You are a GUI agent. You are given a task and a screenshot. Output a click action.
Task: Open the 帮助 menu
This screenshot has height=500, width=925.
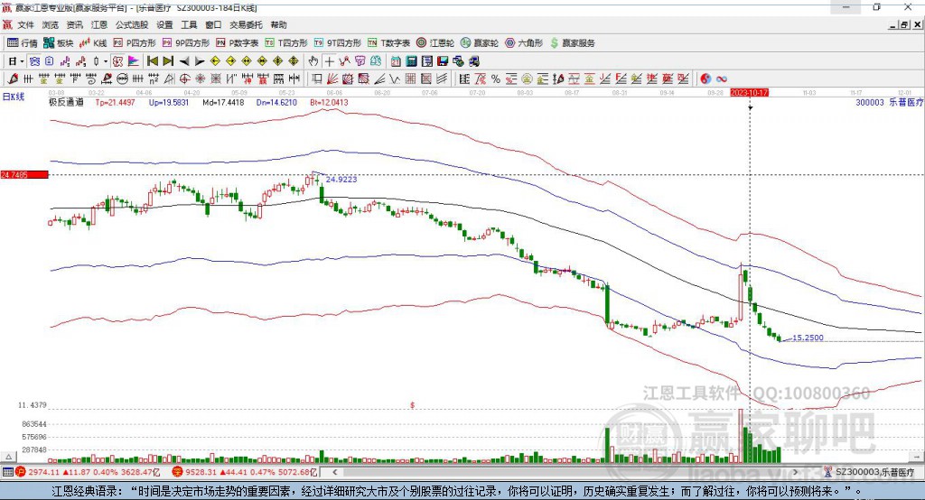tap(278, 24)
